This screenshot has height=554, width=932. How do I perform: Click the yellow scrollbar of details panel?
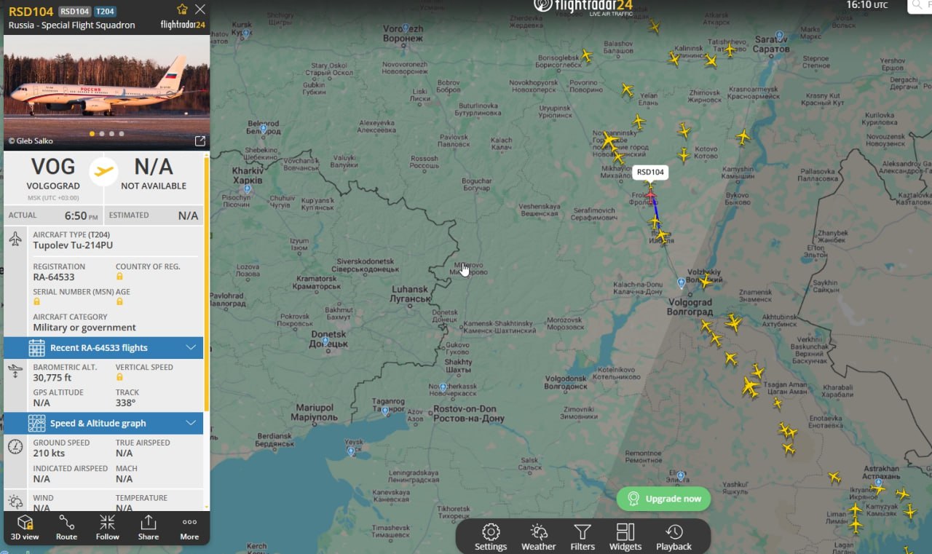(207, 284)
